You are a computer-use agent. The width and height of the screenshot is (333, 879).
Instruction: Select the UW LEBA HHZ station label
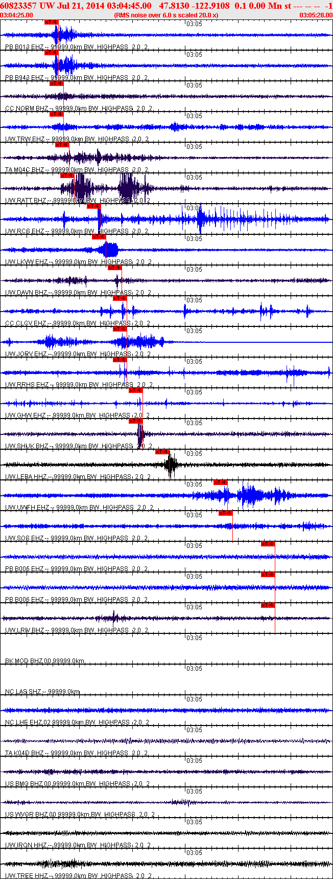point(78,477)
